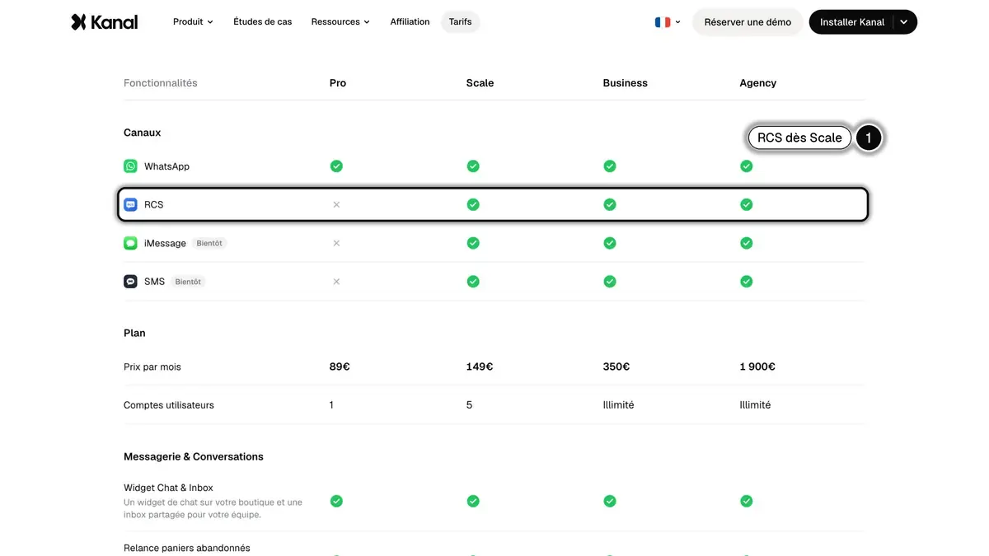
Task: Click SMS checkmark in Scale column
Action: pyautogui.click(x=473, y=282)
